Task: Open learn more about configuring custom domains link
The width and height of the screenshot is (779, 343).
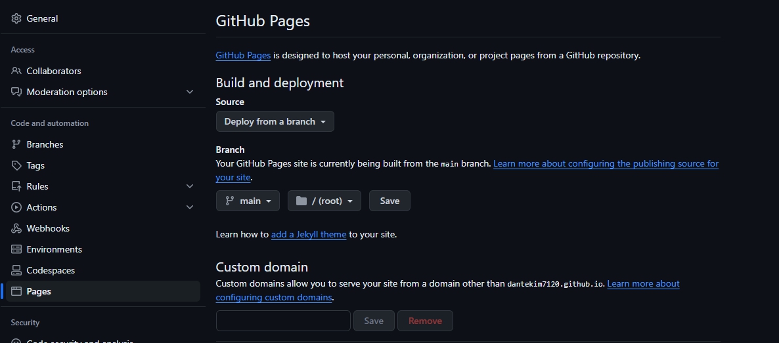Action: pos(643,283)
